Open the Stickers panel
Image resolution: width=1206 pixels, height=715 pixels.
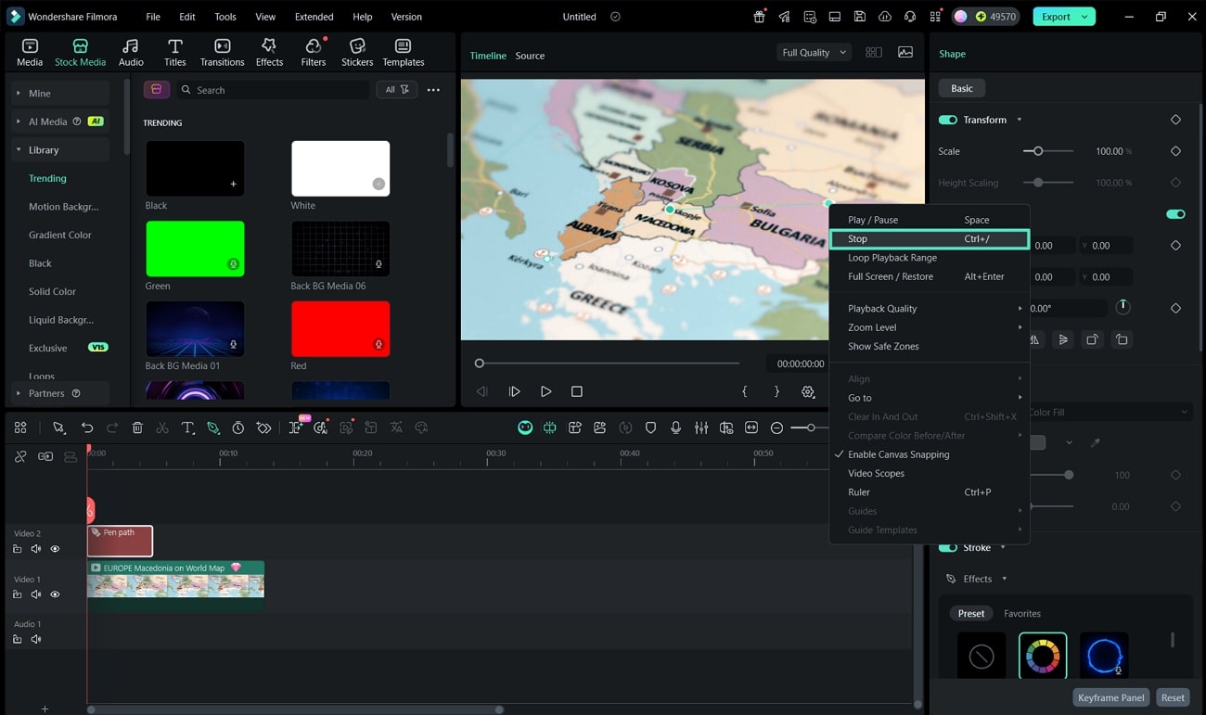tap(356, 52)
